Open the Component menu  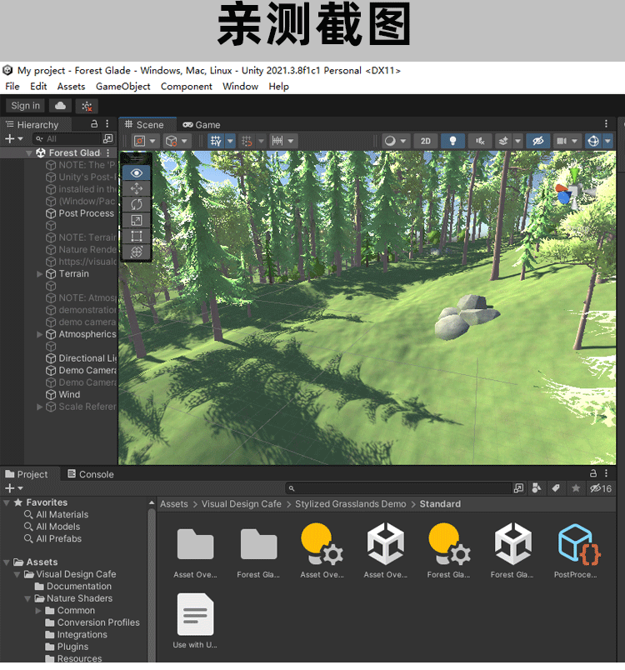[x=187, y=87]
